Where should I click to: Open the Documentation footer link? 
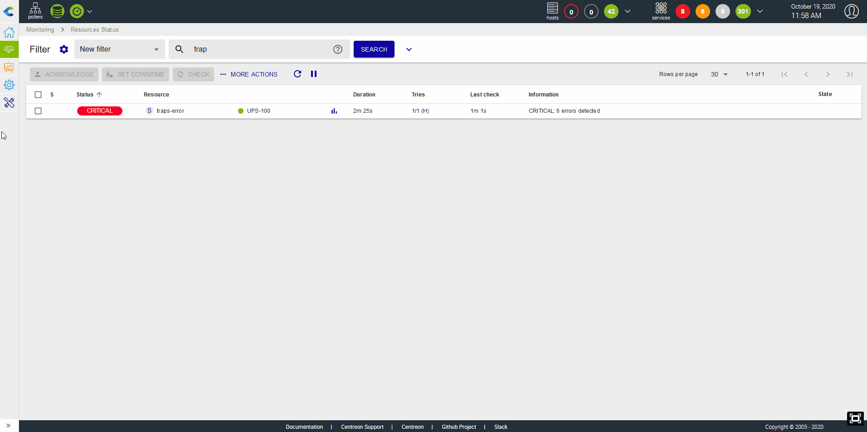click(304, 427)
